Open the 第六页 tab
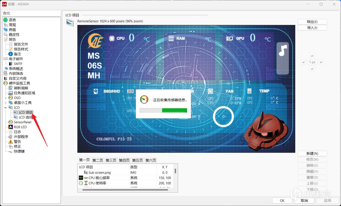This screenshot has height=206, width=341. [x=151, y=160]
